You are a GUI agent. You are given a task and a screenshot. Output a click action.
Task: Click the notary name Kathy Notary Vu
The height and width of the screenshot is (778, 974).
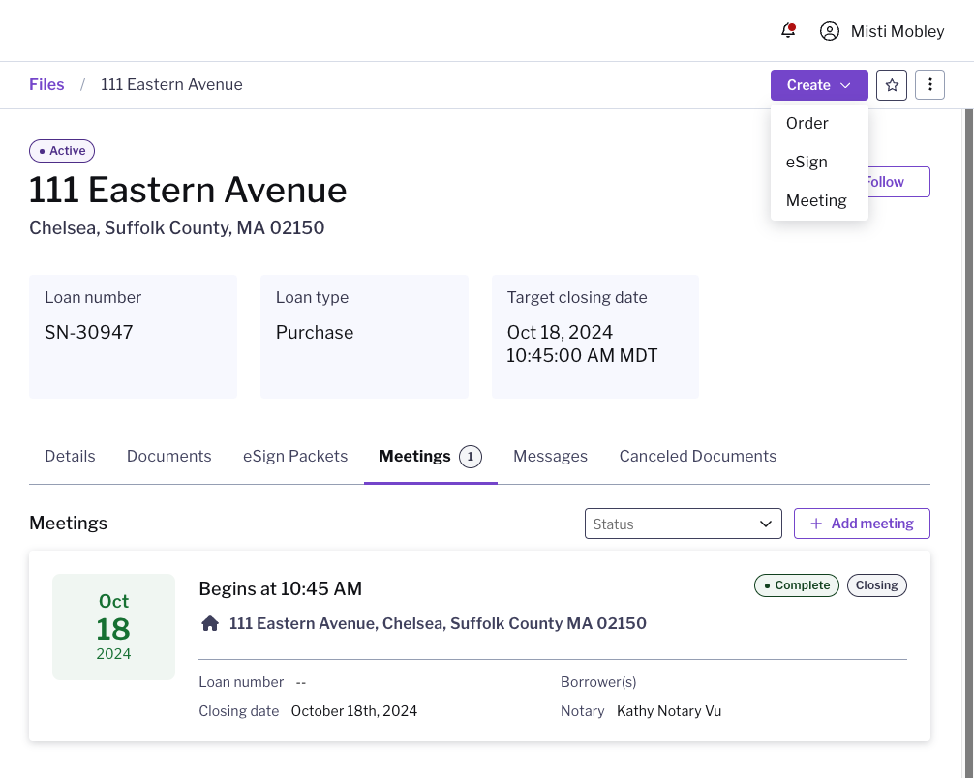click(669, 711)
